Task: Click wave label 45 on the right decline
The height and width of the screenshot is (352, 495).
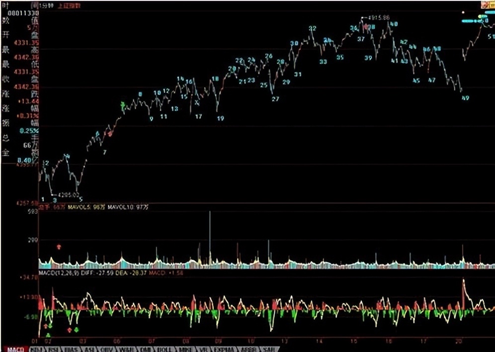Action: (x=416, y=81)
